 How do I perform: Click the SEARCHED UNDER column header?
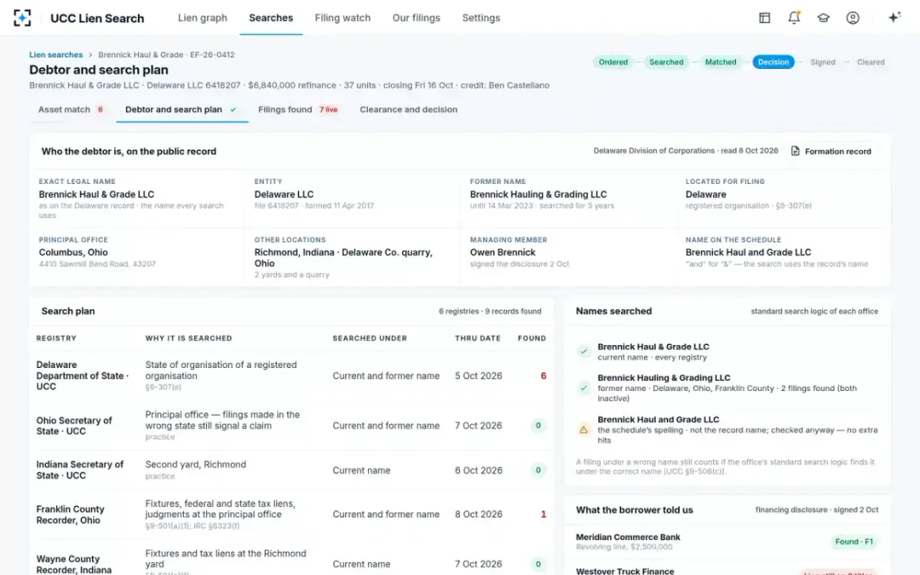[x=370, y=338]
